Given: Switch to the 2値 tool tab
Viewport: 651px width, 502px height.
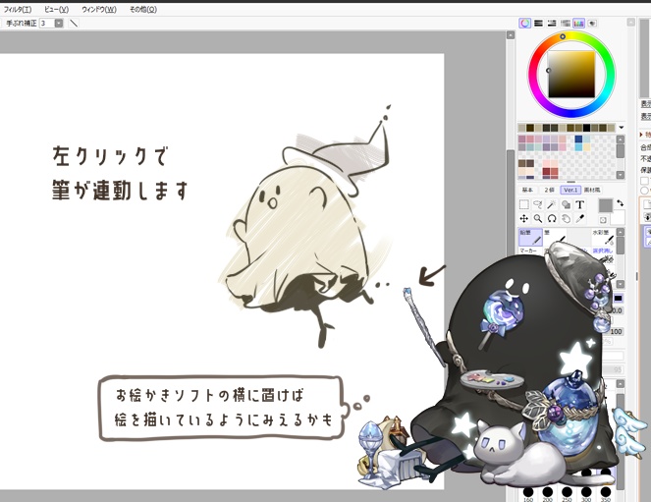Looking at the screenshot, I should tap(549, 190).
